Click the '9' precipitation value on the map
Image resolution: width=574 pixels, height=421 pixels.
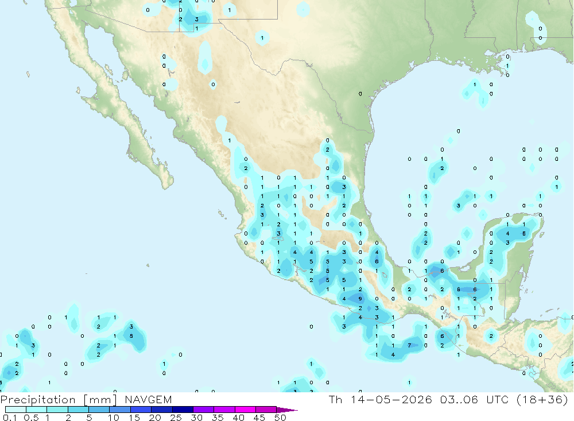click(x=360, y=299)
